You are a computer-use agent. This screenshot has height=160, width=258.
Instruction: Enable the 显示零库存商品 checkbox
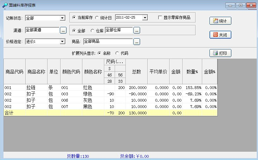pos(160,18)
